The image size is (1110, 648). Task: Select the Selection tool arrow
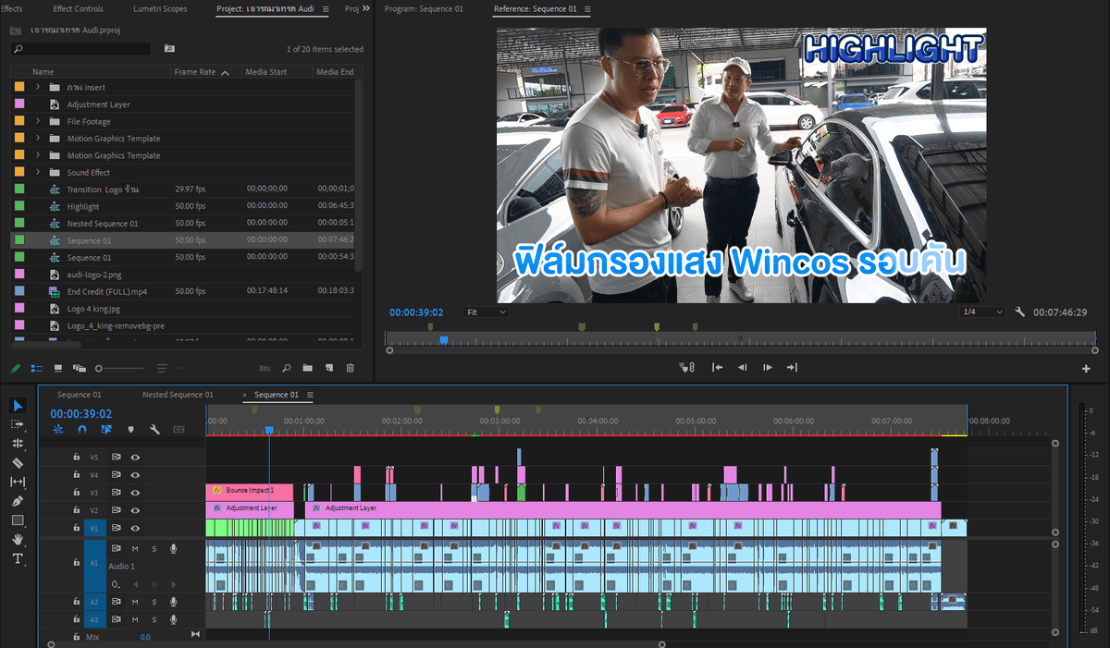click(x=18, y=405)
